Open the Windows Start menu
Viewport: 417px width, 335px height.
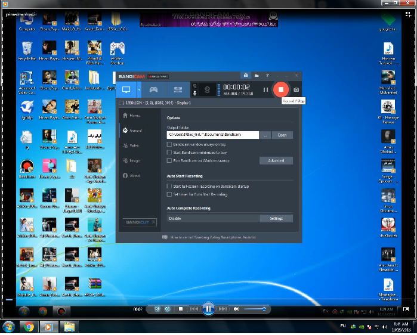pos(8,327)
